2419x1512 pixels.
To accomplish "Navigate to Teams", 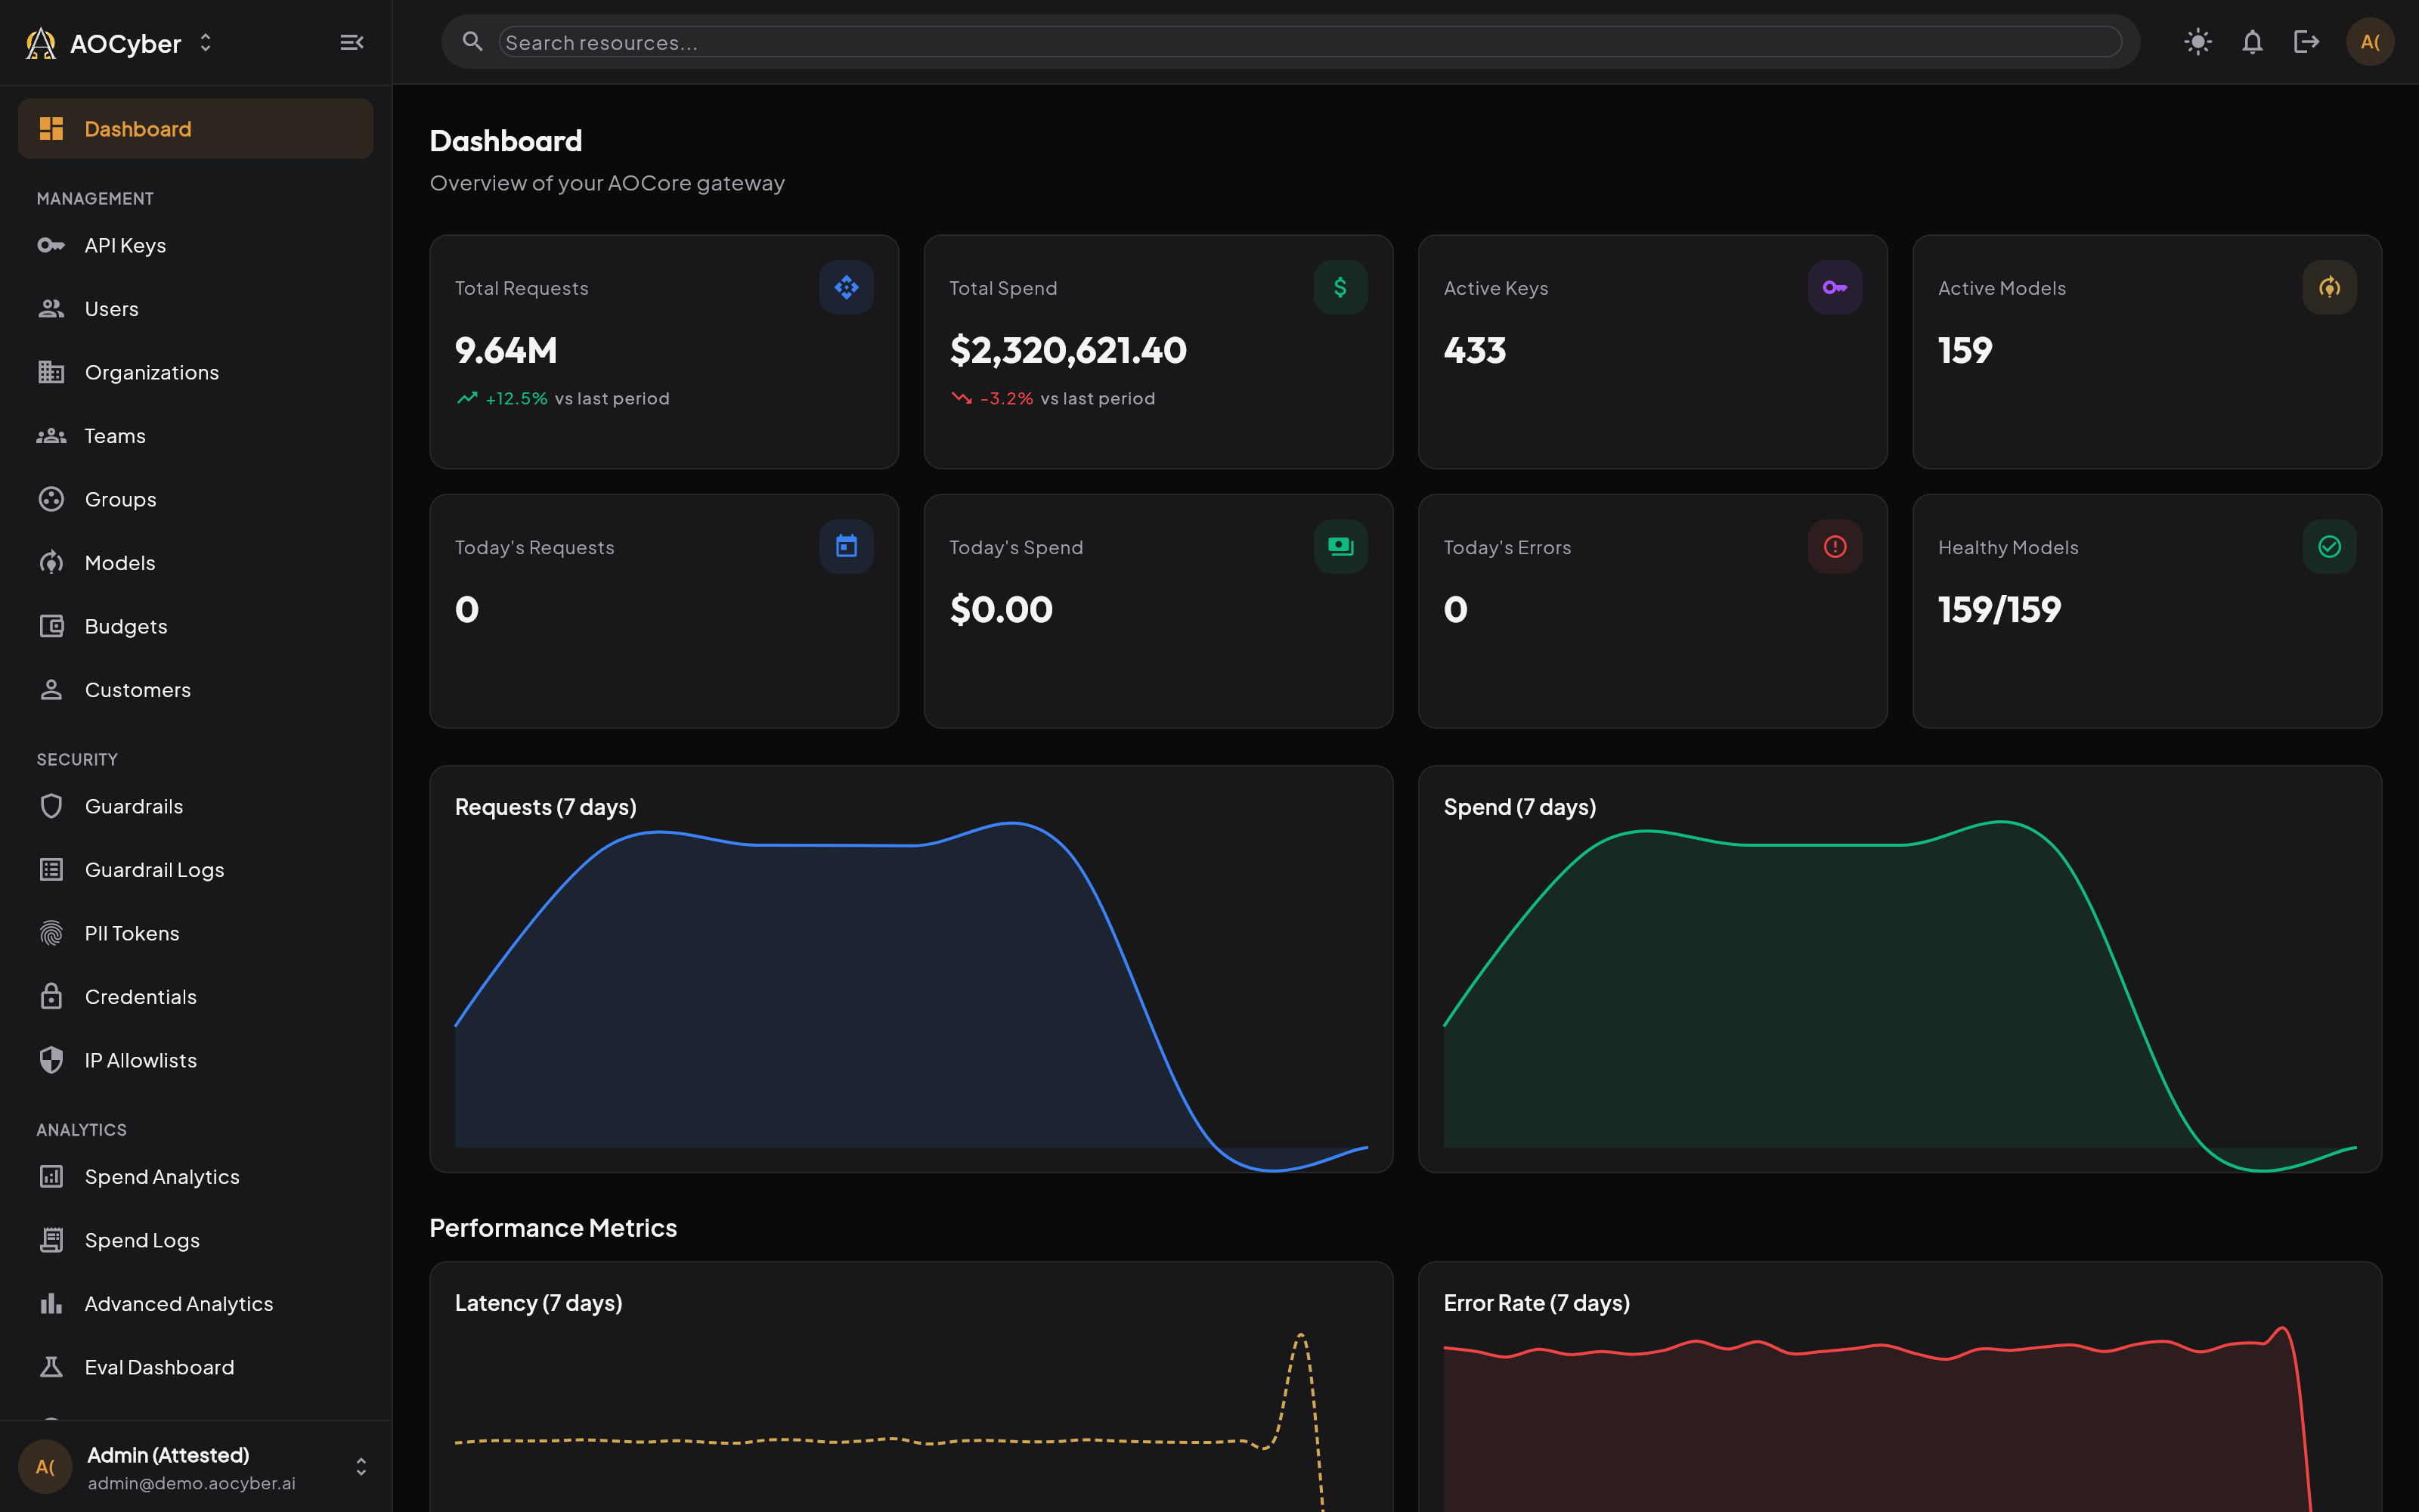I will pyautogui.click(x=196, y=436).
